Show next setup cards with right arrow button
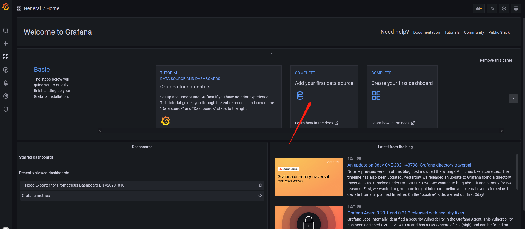The width and height of the screenshot is (525, 229). [513, 99]
